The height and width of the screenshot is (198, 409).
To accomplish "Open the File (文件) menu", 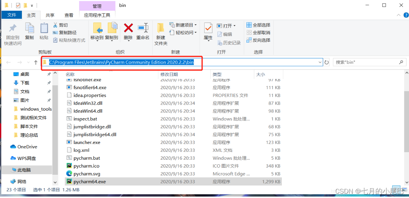I will pos(12,15).
